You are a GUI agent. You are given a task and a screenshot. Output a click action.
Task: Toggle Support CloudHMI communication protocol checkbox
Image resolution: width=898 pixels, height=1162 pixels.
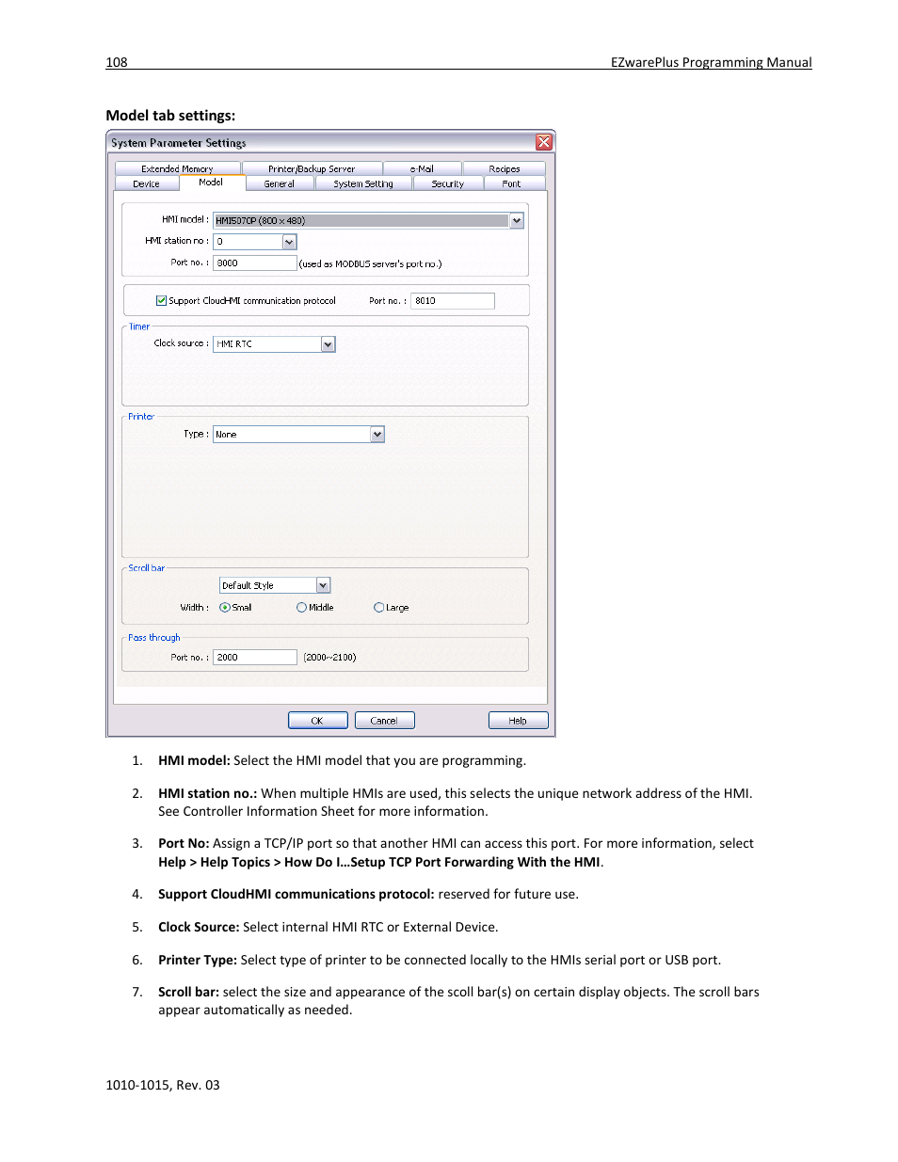pos(162,301)
